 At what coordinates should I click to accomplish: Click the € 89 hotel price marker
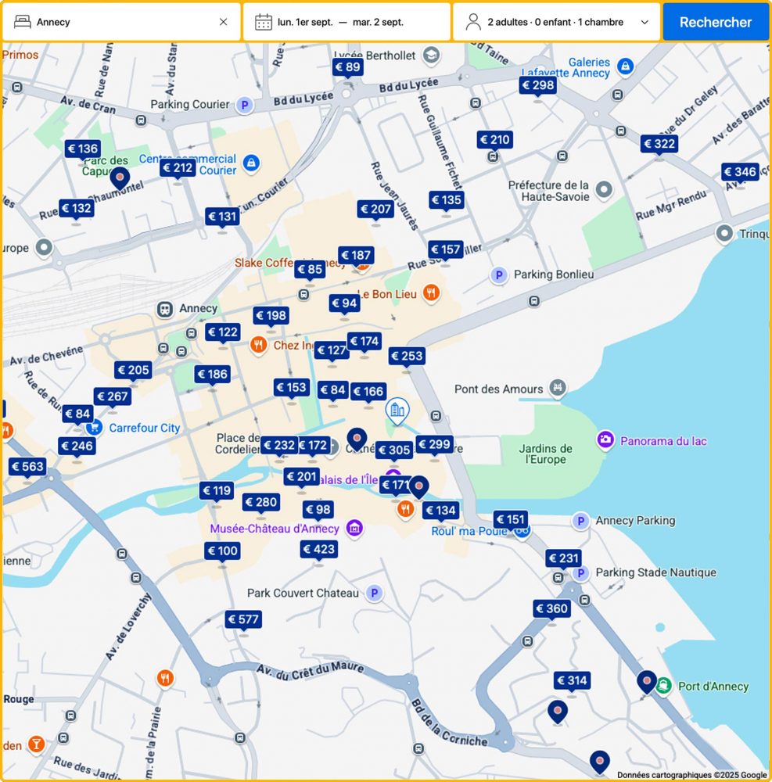tap(348, 68)
